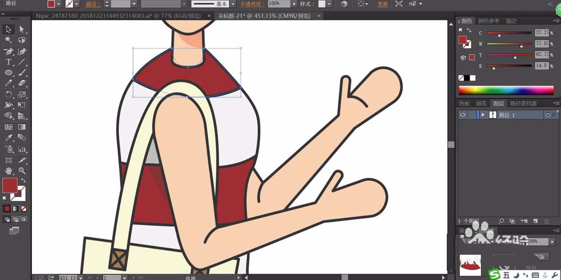The width and height of the screenshot is (561, 280).
Task: Select the Rotate tool
Action: click(8, 94)
